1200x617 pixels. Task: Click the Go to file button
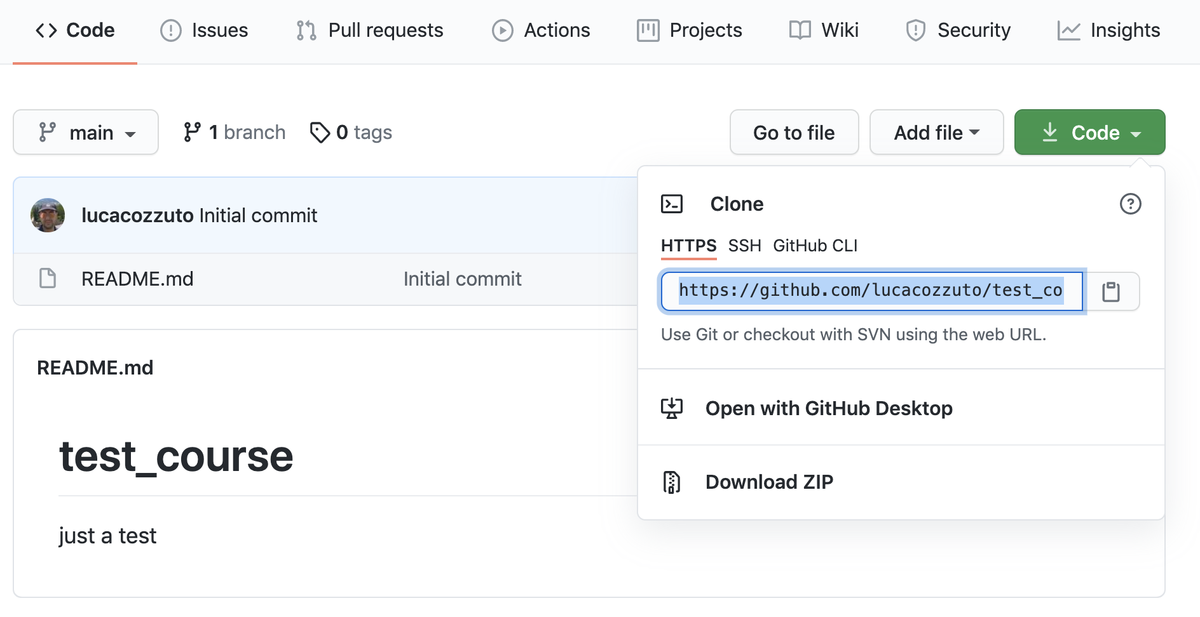794,132
